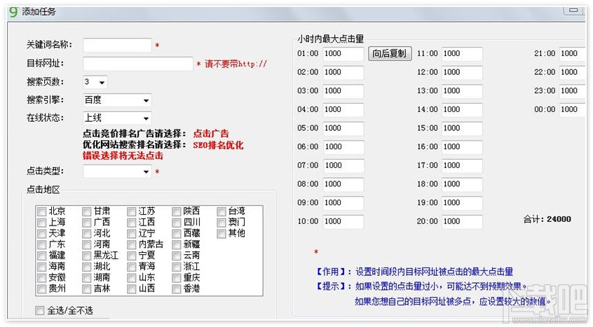Open the 搜索引擎 dropdown showing 百度
Image resolution: width=593 pixels, height=327 pixels.
(117, 100)
